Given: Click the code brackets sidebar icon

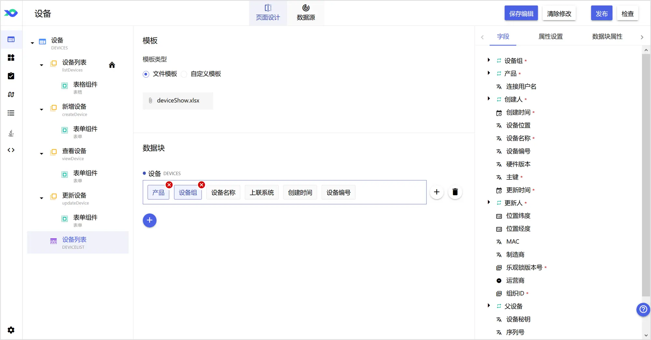Looking at the screenshot, I should 11,150.
